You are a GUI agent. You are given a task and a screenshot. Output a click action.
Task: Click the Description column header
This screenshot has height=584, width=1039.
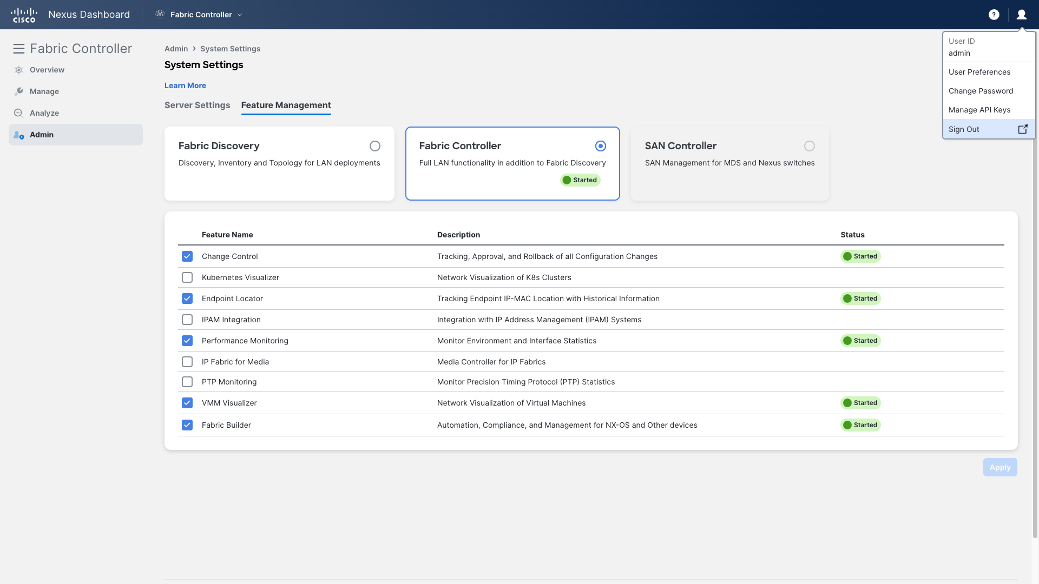tap(459, 235)
